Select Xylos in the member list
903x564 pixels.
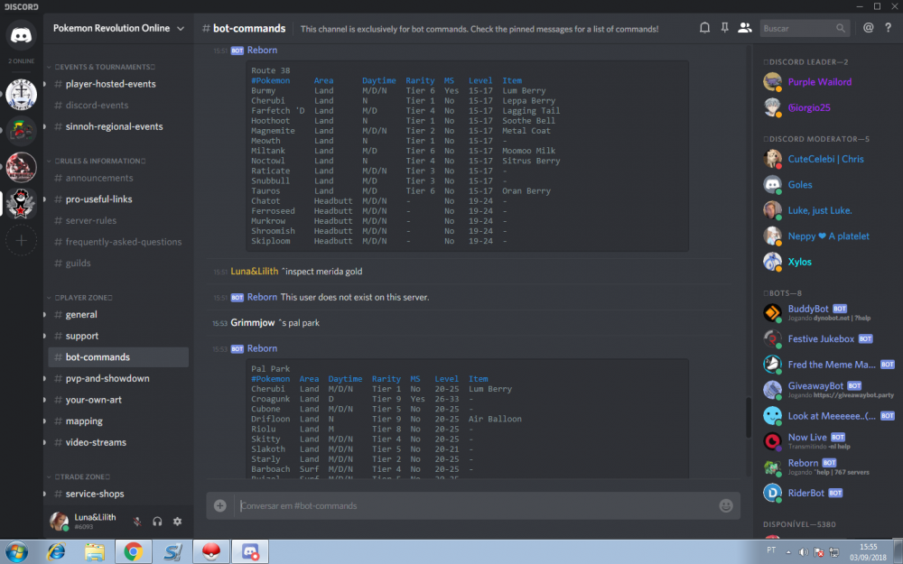coord(826,262)
